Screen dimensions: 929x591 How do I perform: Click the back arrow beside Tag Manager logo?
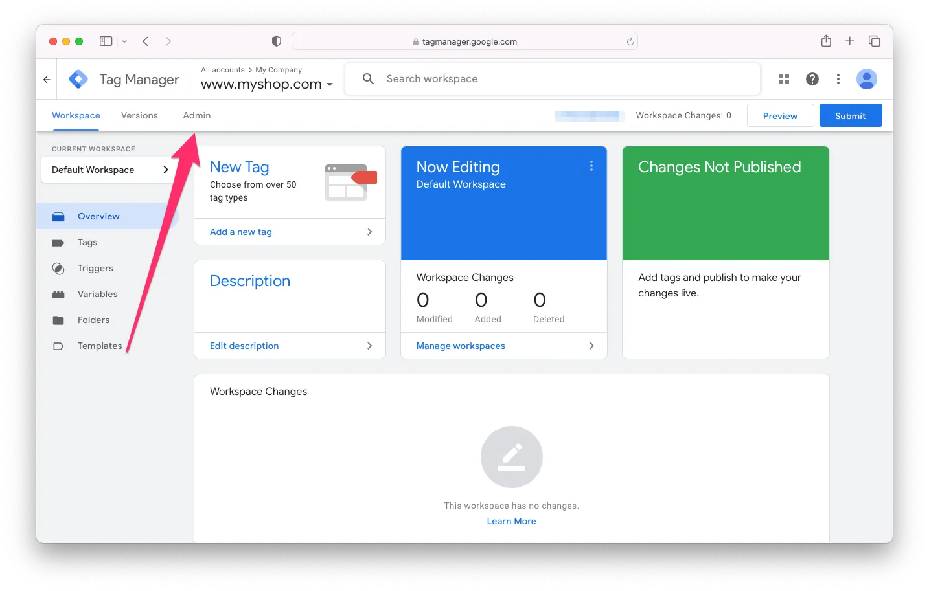tap(47, 80)
